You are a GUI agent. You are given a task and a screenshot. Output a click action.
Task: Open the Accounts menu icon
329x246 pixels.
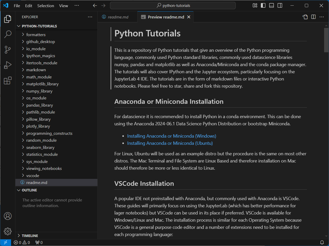point(8,216)
